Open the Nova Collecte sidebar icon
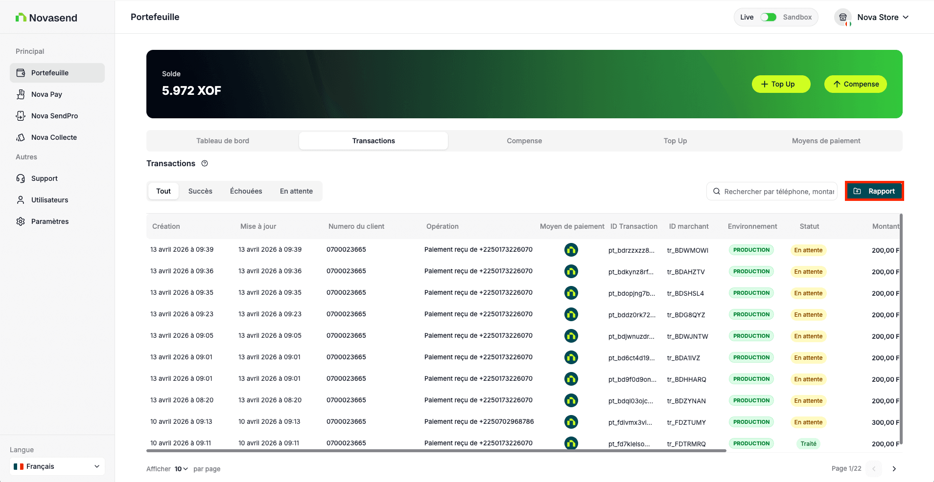This screenshot has height=482, width=934. (21, 137)
